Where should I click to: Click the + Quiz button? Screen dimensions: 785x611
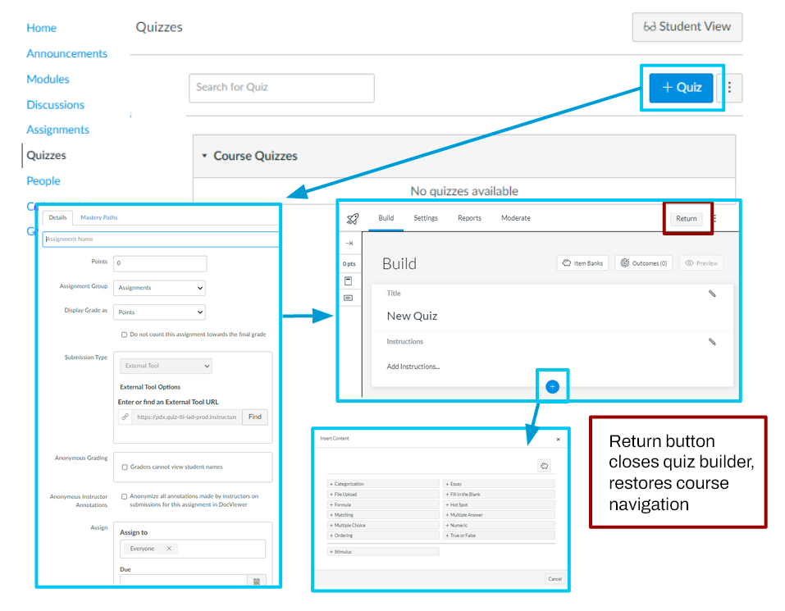click(681, 88)
